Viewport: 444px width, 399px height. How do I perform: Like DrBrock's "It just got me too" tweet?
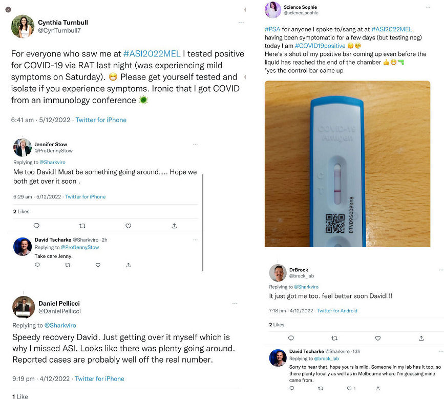(x=378, y=338)
